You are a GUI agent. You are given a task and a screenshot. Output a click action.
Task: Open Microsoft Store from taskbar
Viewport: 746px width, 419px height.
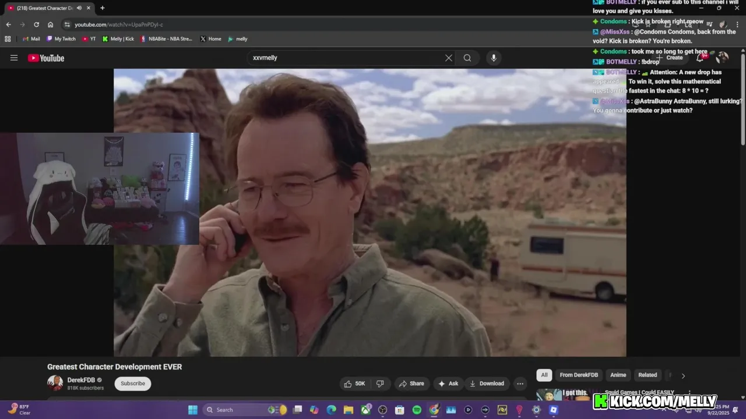click(400, 410)
